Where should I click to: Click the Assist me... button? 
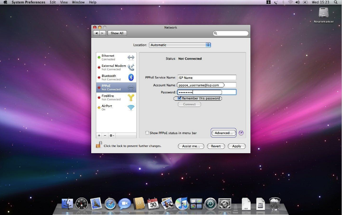click(191, 146)
